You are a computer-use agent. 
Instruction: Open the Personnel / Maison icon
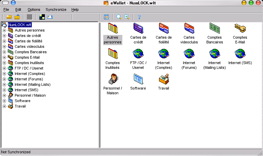(112, 79)
